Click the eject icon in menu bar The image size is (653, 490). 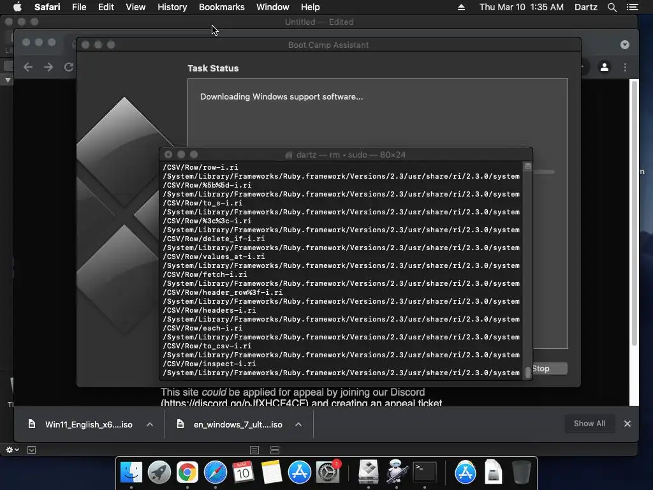(461, 7)
